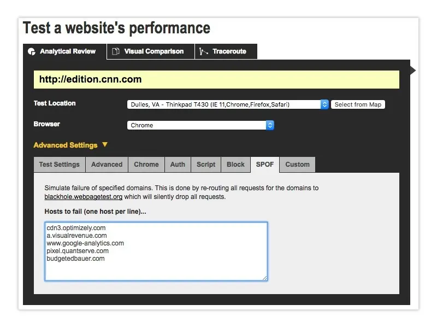Open the Advanced settings tab
The height and width of the screenshot is (328, 437).
pos(107,164)
